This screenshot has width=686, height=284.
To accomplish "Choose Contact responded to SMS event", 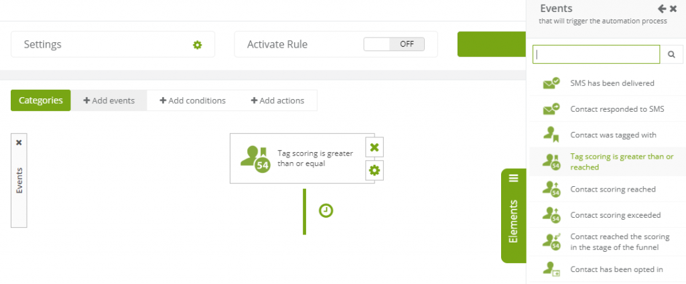I will click(607, 109).
